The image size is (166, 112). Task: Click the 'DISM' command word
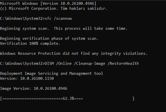49,63
